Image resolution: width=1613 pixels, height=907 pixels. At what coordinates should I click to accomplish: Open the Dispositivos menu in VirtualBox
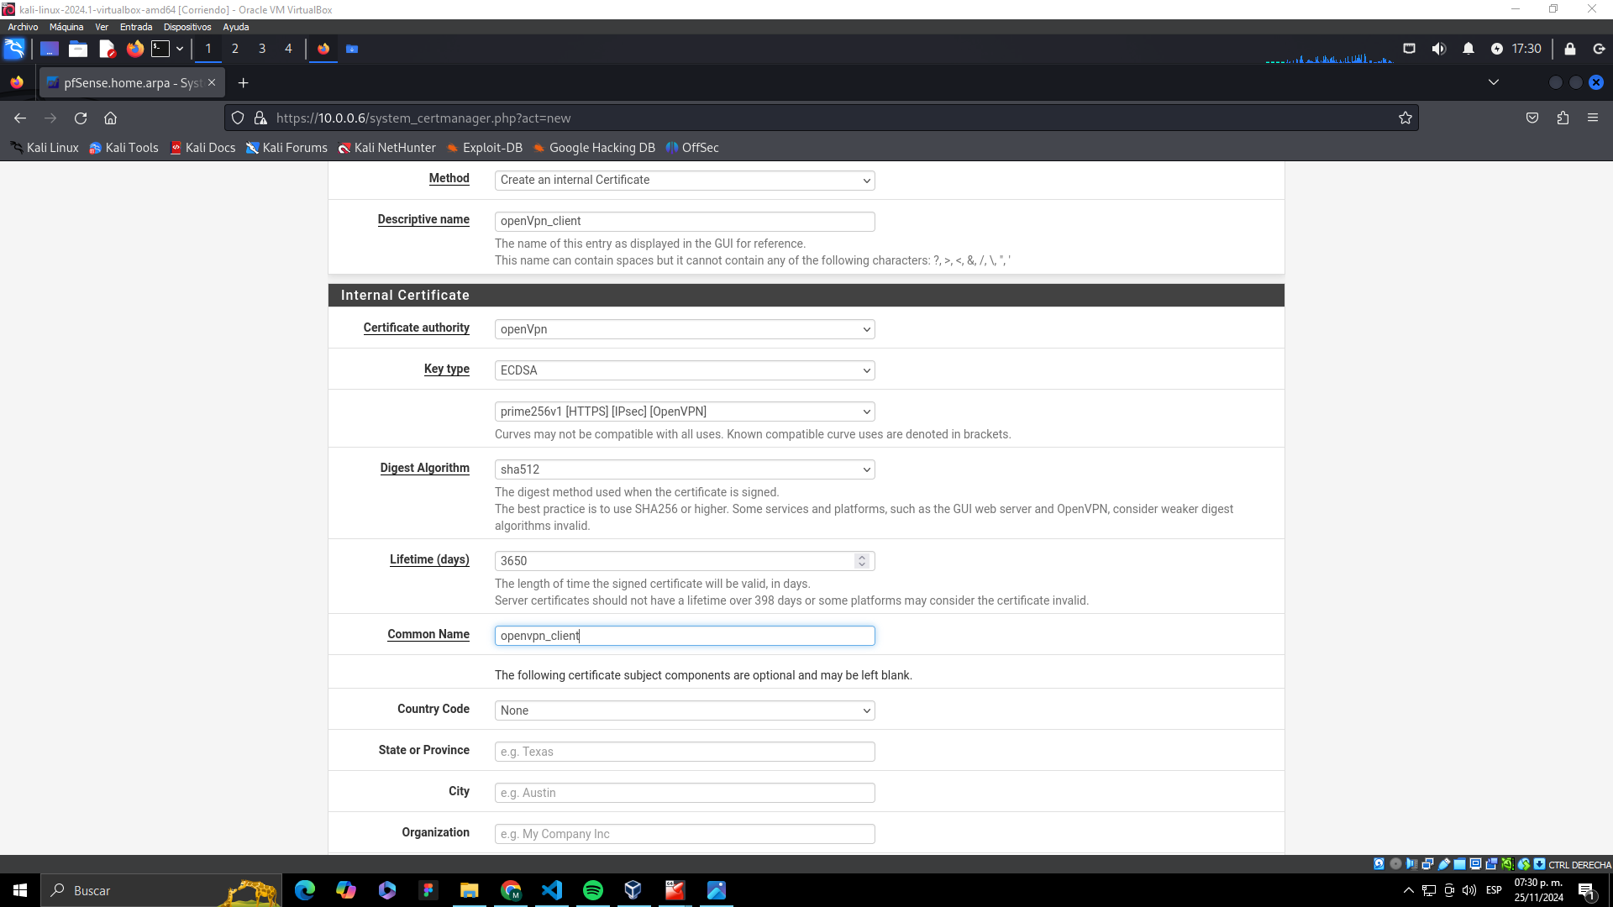click(x=187, y=27)
